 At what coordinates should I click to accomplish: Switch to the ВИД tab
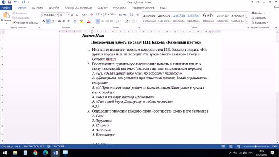163,8
